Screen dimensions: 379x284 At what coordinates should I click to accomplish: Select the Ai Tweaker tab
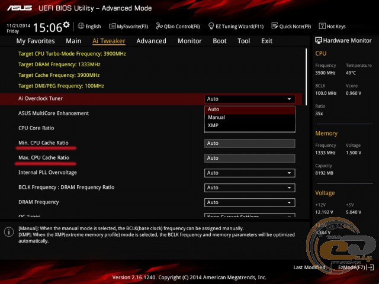tap(109, 41)
